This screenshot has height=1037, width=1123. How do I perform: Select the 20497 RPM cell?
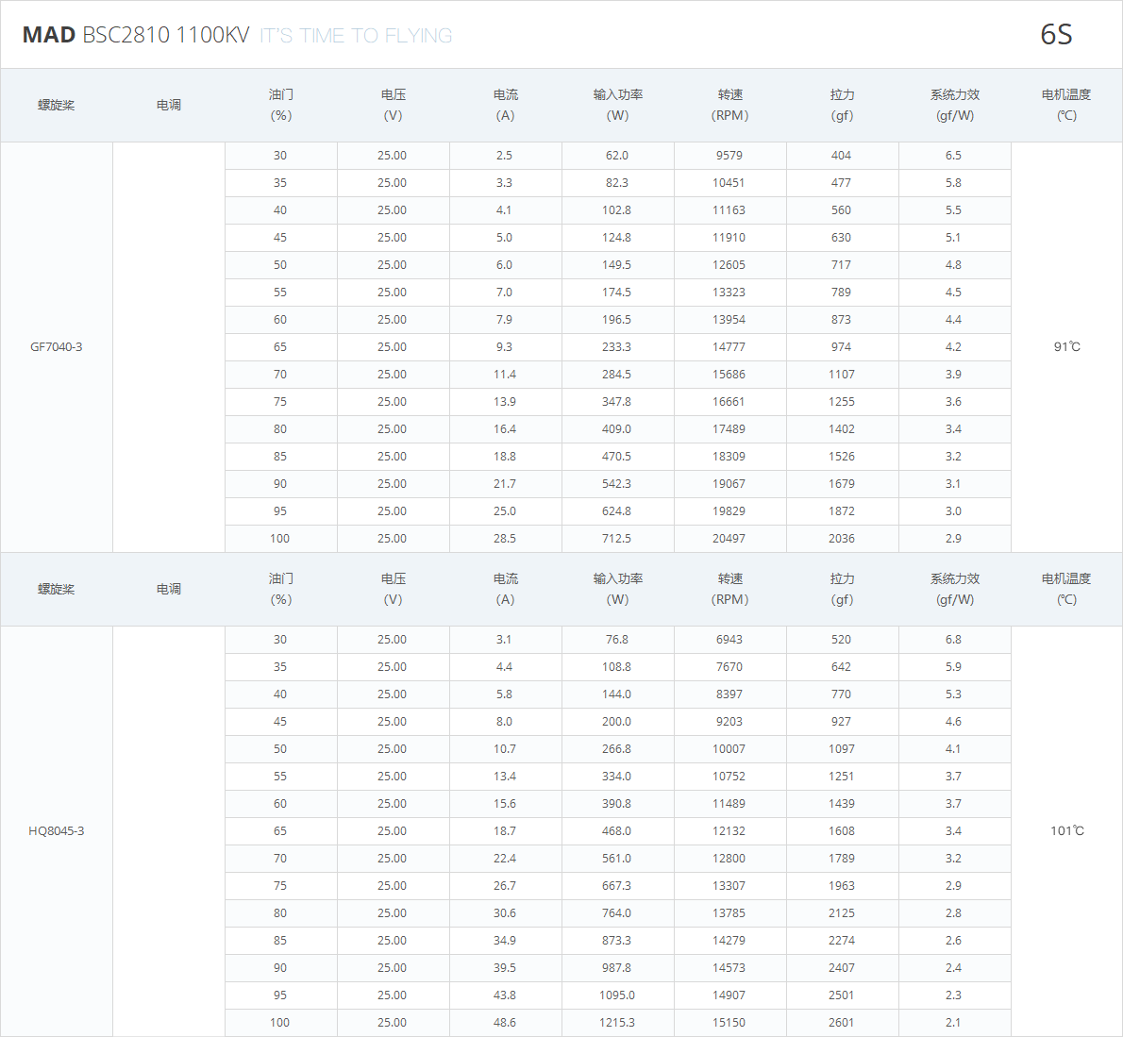tap(729, 539)
